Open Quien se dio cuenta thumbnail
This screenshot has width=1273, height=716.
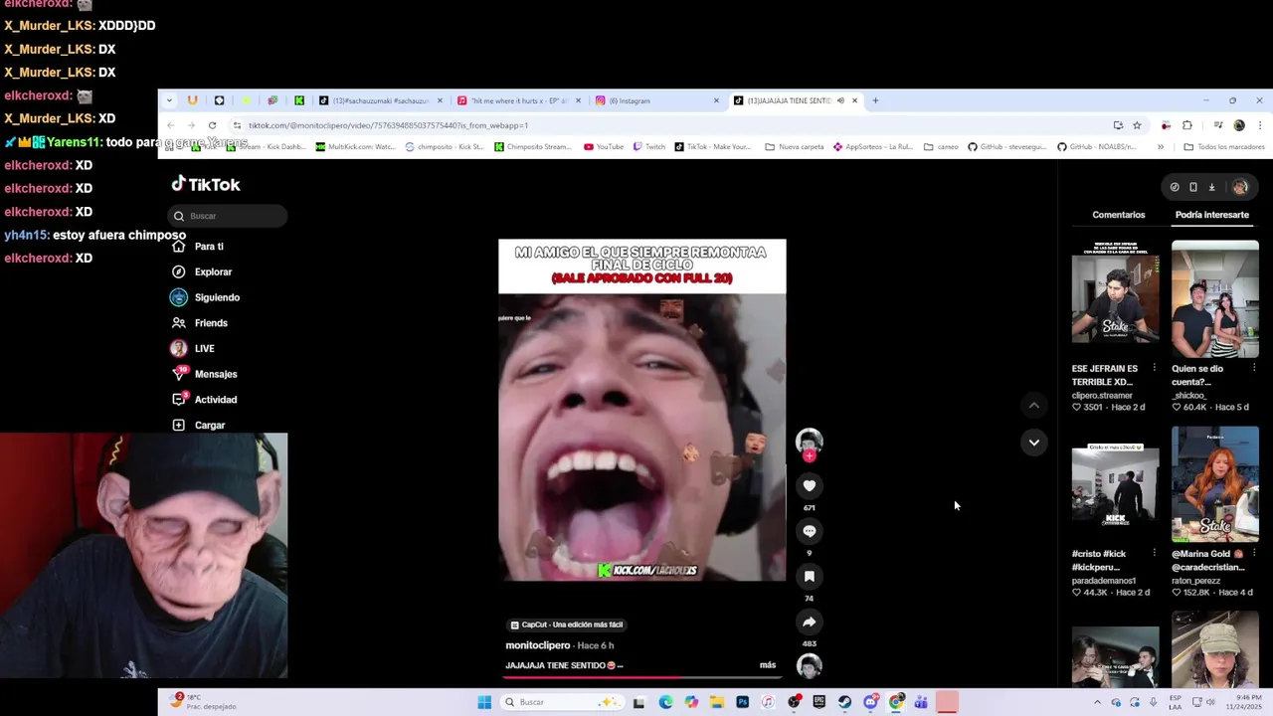1214,299
